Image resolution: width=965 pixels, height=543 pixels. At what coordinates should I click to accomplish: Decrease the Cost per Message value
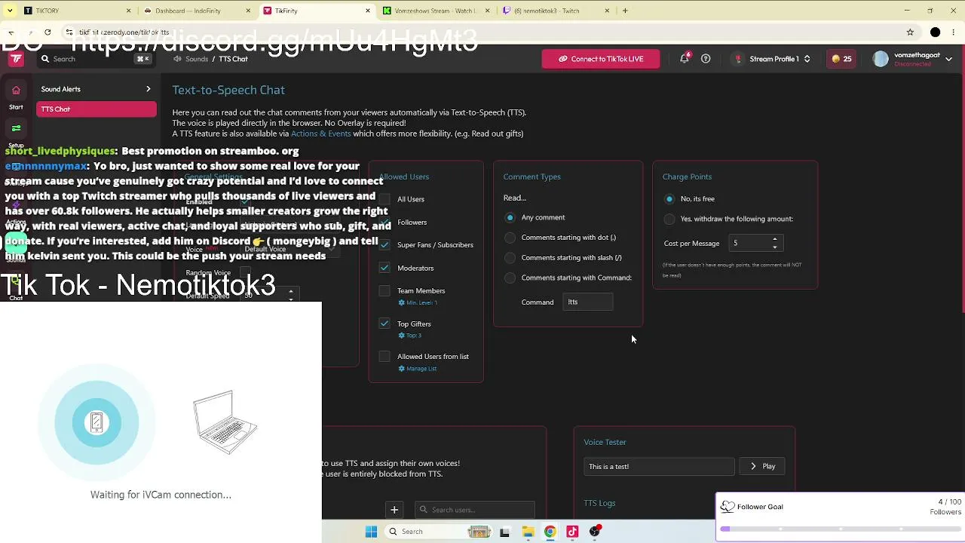(x=774, y=247)
